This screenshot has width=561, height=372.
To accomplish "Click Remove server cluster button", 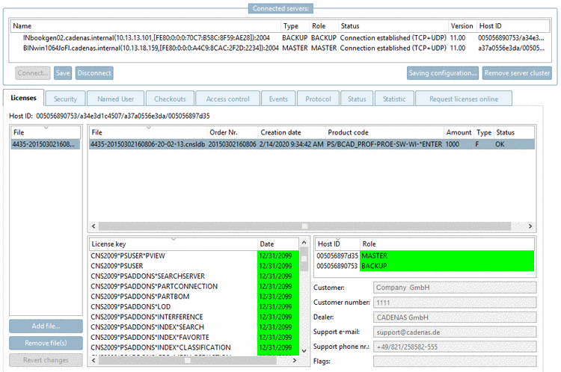I will click(x=517, y=73).
